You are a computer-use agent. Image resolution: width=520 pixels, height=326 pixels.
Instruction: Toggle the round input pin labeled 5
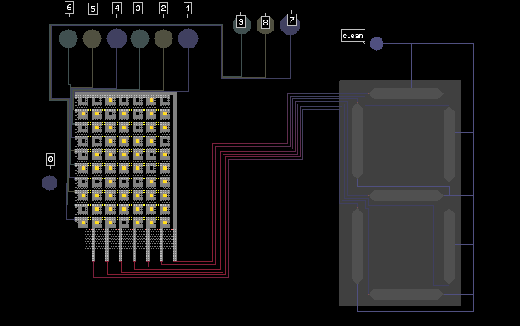[x=93, y=38]
